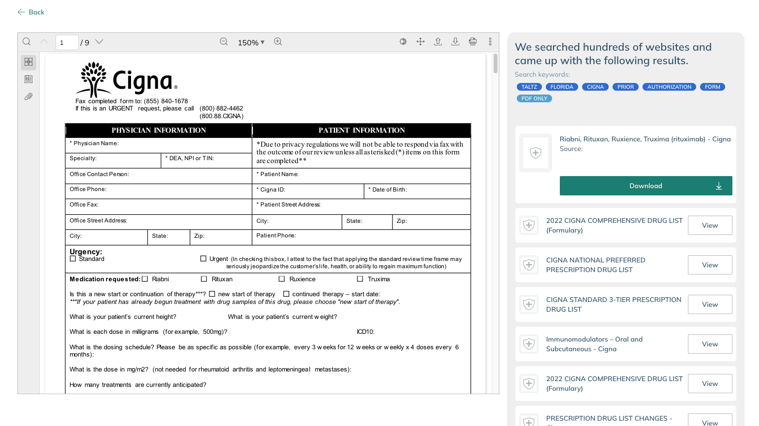Click the CIGNA keyword tag
Viewport: 759px width, 426px height.
tap(596, 87)
